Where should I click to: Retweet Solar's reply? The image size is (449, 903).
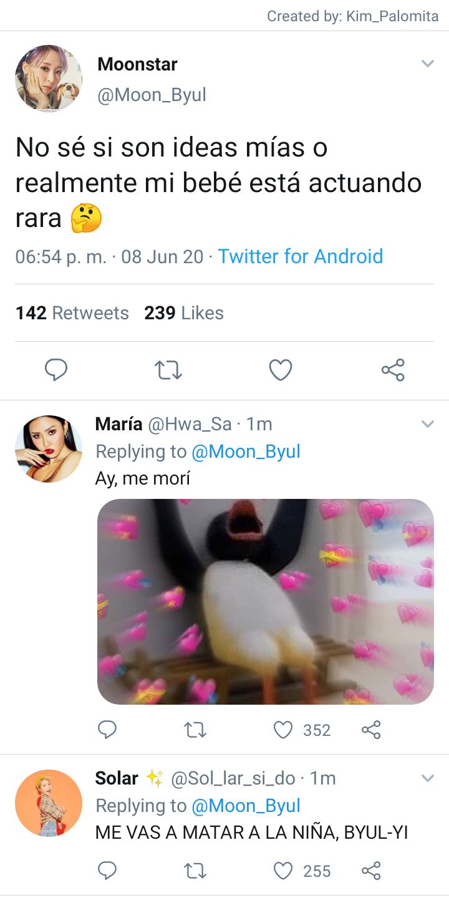pyautogui.click(x=196, y=871)
